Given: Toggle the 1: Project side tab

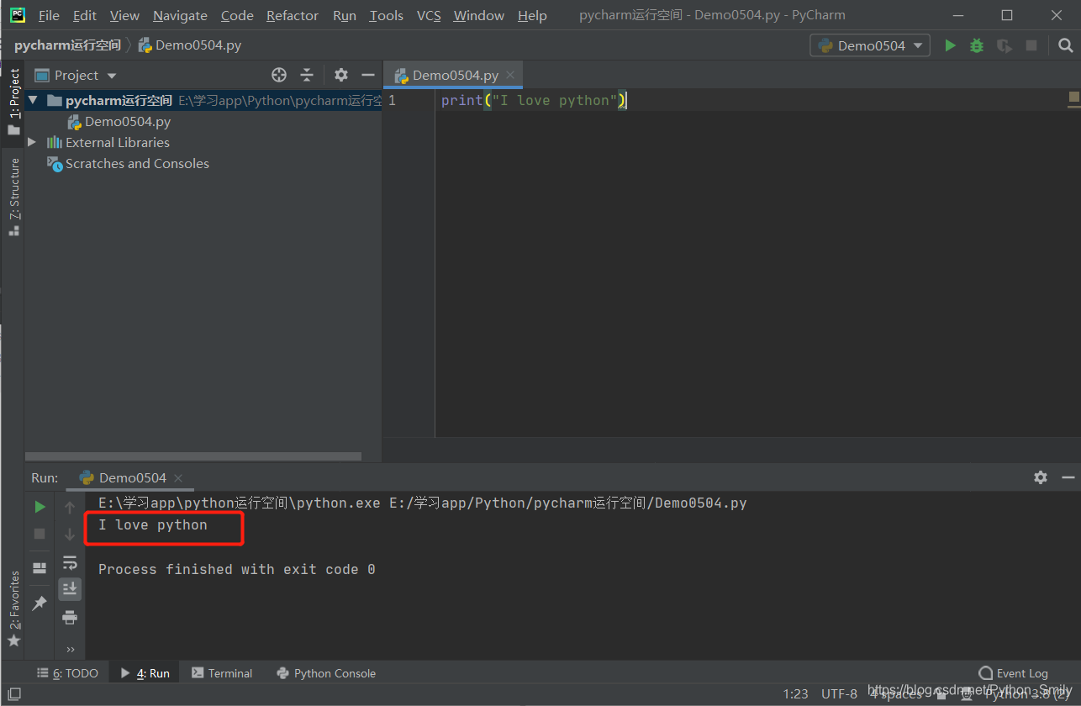Looking at the screenshot, I should (x=14, y=101).
